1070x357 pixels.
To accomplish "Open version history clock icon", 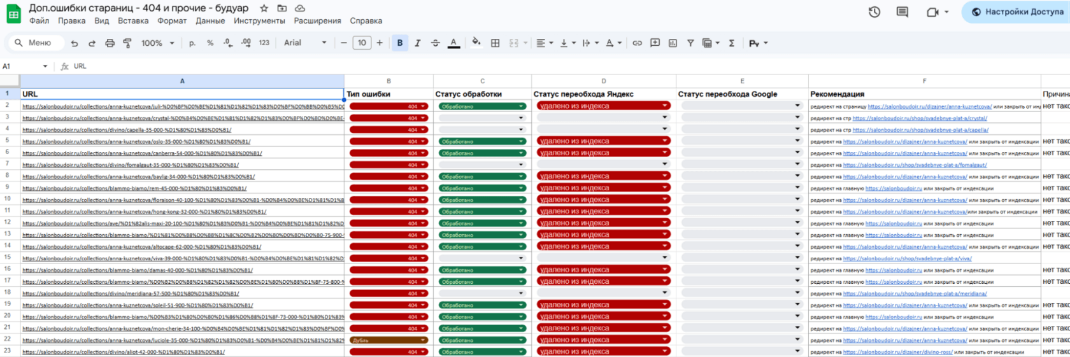I will [874, 12].
